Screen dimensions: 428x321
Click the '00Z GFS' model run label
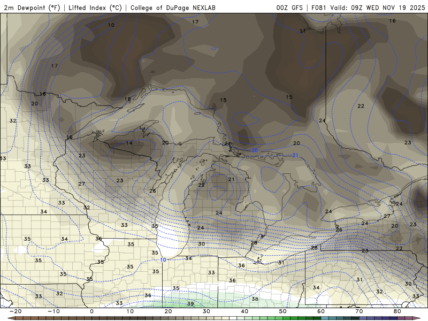pyautogui.click(x=289, y=8)
